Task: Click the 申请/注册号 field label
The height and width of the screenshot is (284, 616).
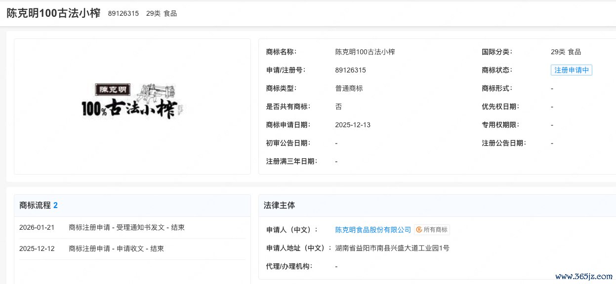Action: [x=286, y=70]
